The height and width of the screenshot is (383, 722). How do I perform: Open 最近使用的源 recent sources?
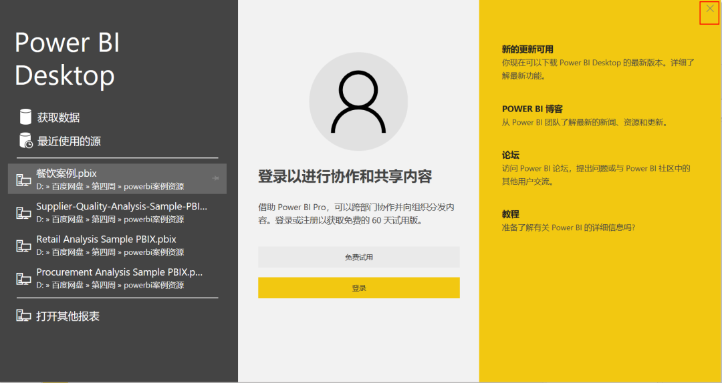tap(69, 141)
